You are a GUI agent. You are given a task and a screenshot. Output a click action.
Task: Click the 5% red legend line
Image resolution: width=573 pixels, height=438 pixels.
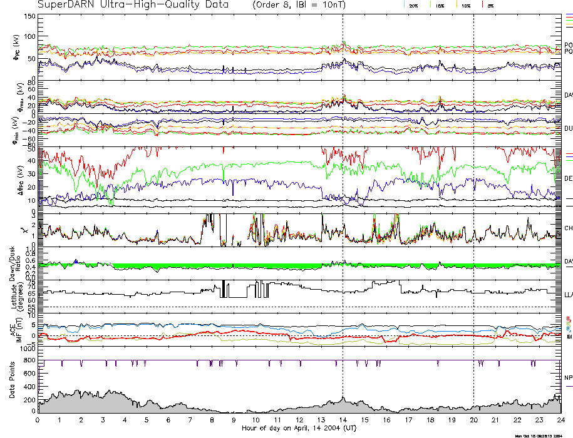click(x=483, y=5)
